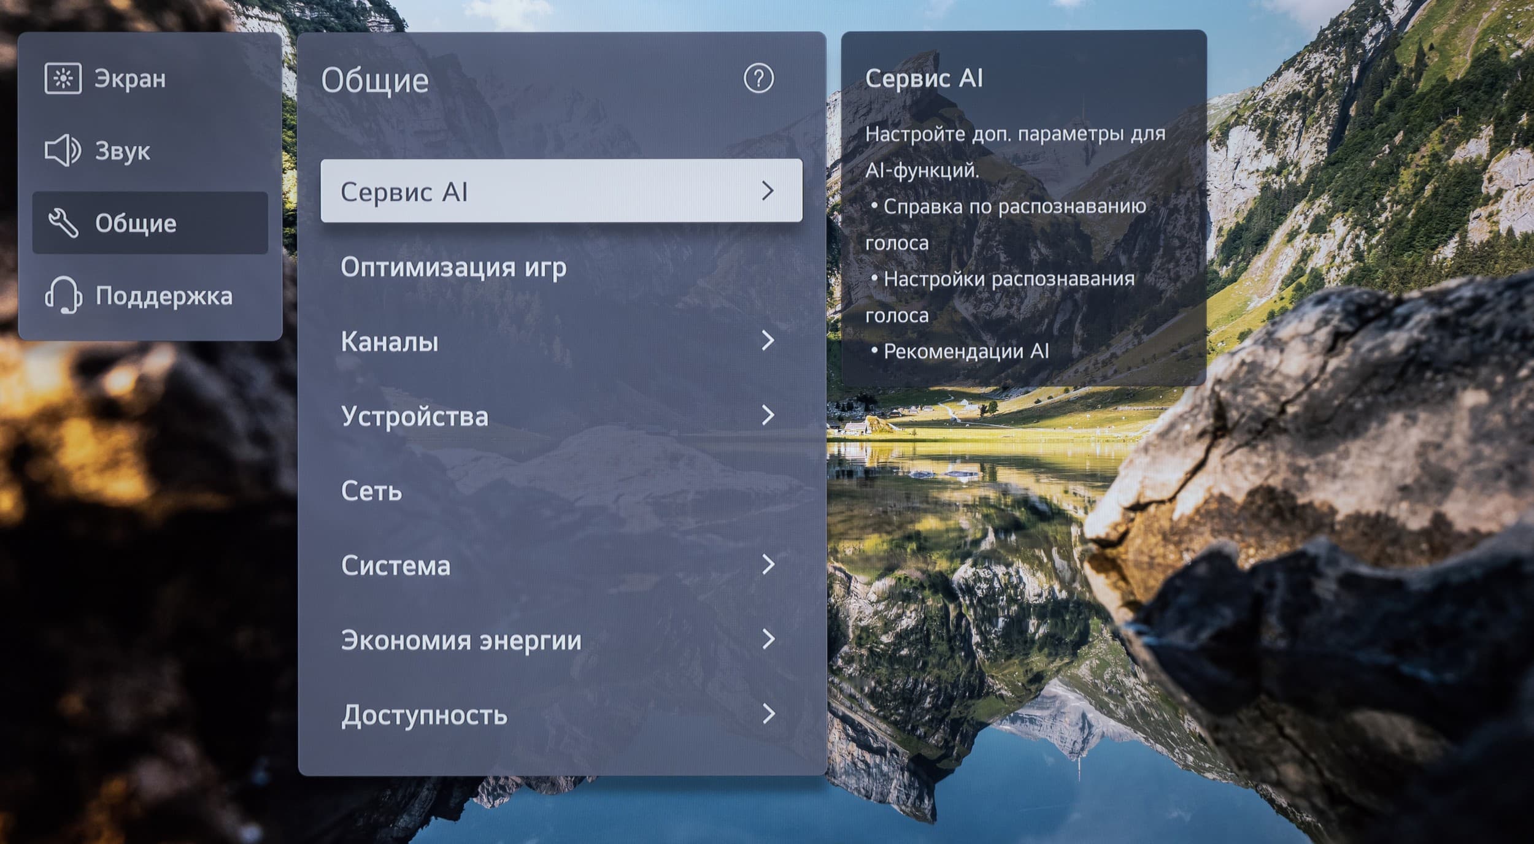Switch to the Звук settings category
Screen dimensions: 1534x844
[x=122, y=152]
